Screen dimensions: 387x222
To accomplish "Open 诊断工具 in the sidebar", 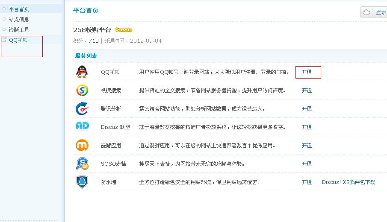I will tap(19, 29).
